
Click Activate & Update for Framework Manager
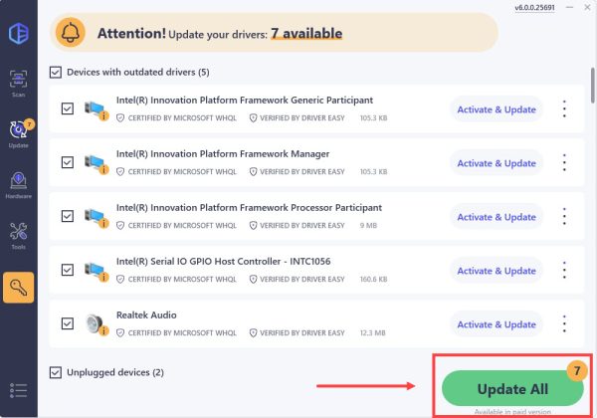pyautogui.click(x=497, y=163)
